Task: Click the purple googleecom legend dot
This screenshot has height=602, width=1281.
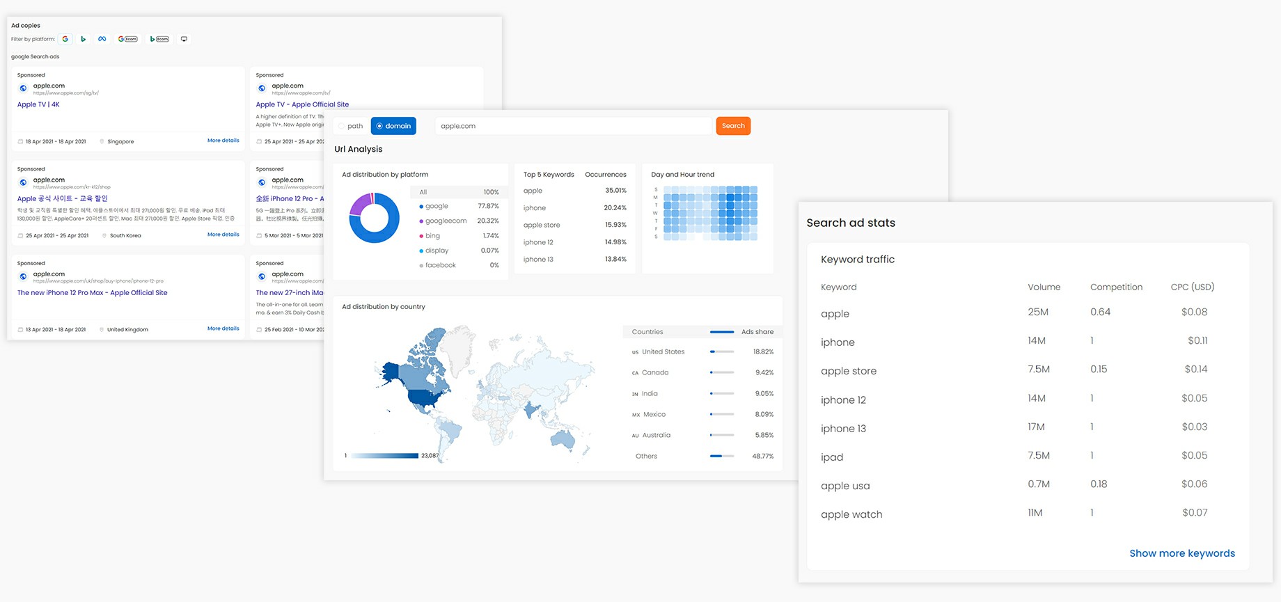Action: click(421, 221)
